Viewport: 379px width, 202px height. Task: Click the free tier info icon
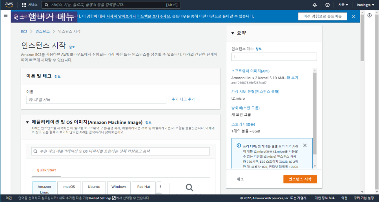click(x=239, y=146)
